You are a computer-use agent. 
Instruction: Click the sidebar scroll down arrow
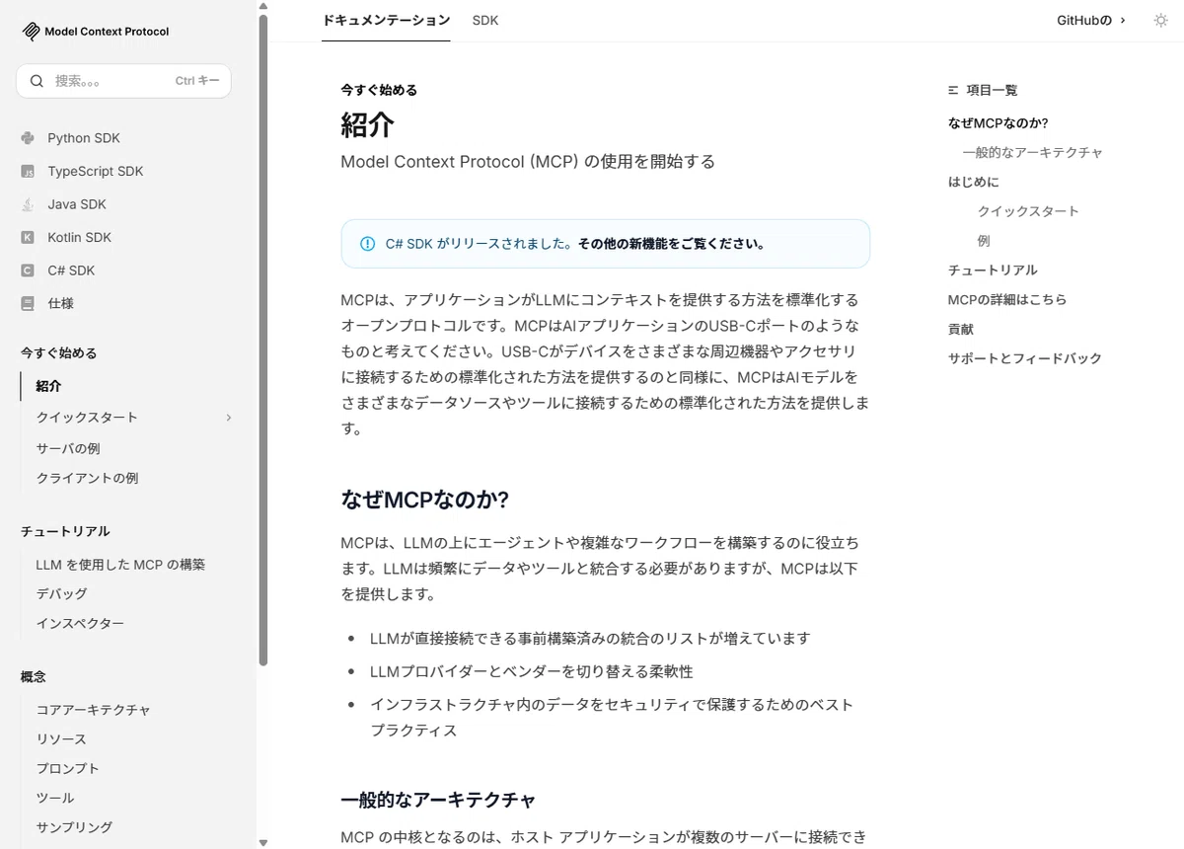point(262,842)
